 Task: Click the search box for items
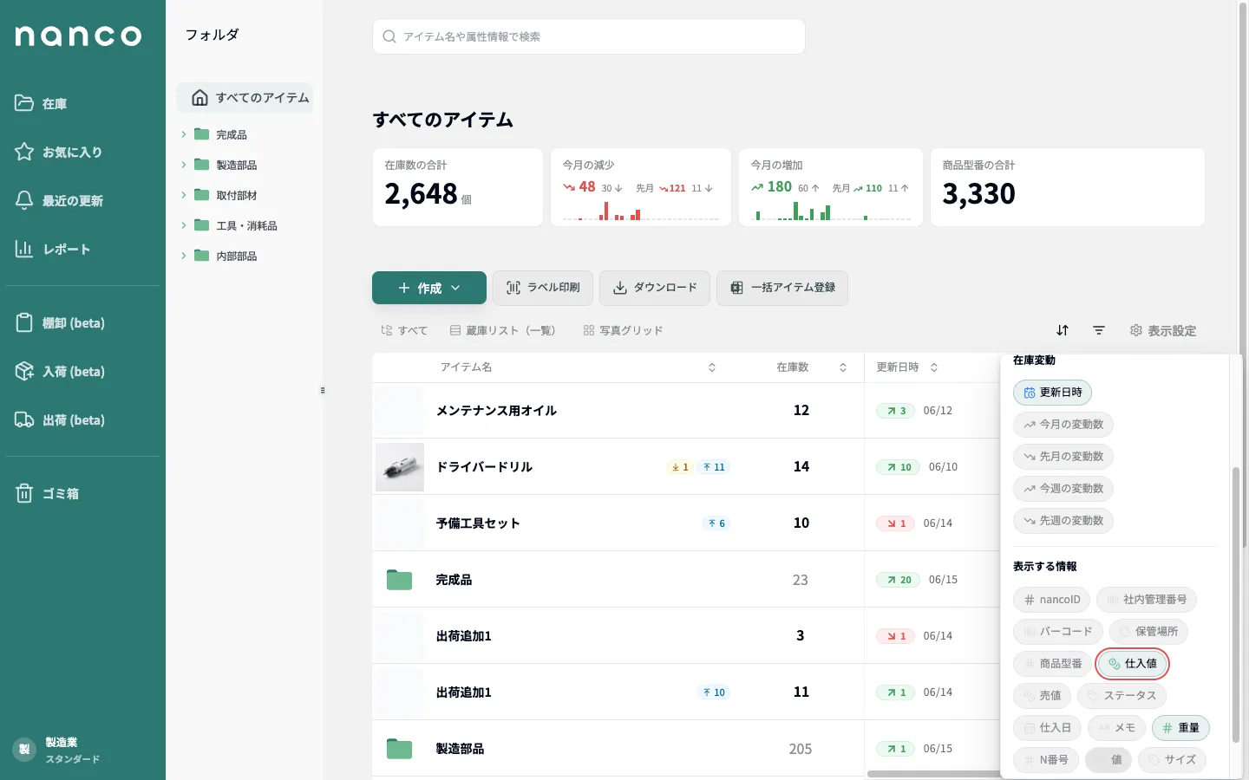pos(589,36)
